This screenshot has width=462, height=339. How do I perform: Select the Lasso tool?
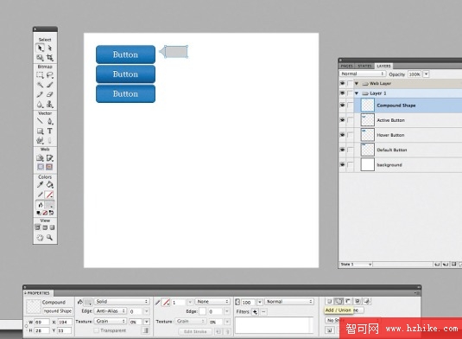50,75
